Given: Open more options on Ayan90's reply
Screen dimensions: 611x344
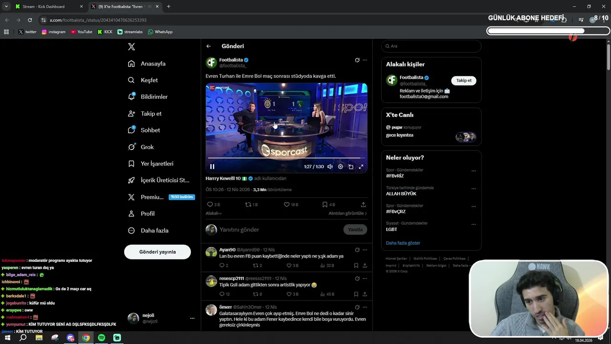Looking at the screenshot, I should pos(365,250).
